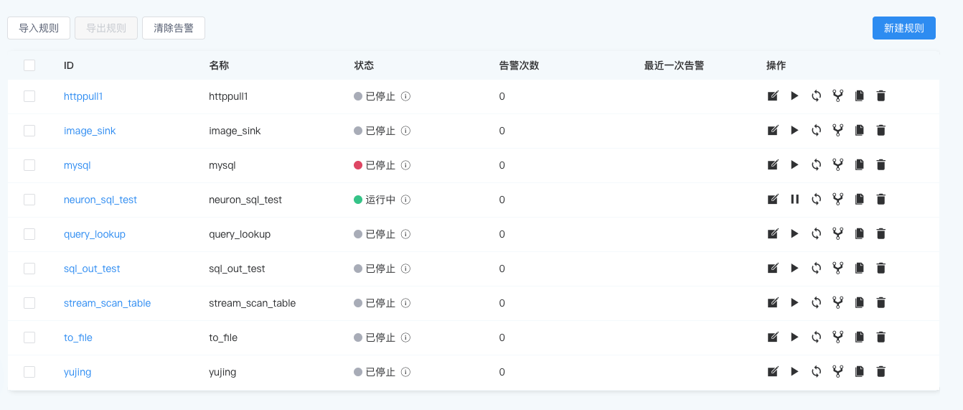Open the stream_scan_table rule link
This screenshot has height=410, width=963.
coord(107,303)
